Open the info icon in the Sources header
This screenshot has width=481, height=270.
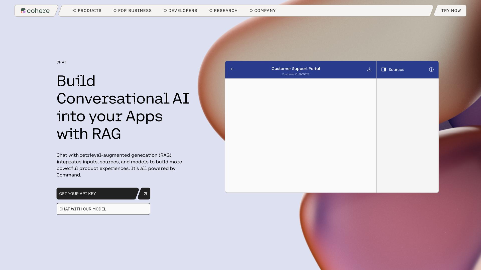click(431, 69)
